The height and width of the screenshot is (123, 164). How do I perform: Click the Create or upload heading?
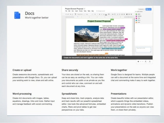pyautogui.click(x=22, y=70)
